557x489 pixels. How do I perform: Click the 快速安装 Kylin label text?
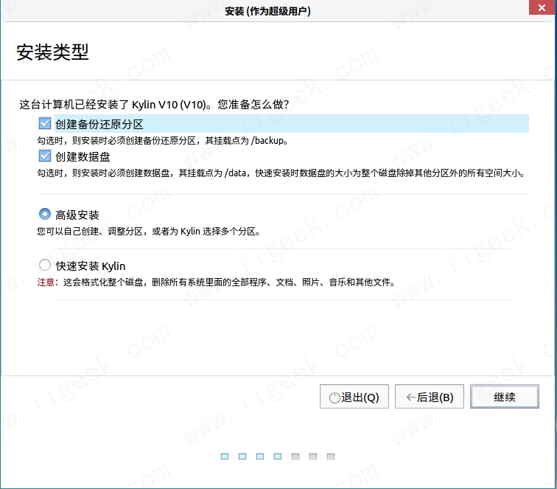90,266
